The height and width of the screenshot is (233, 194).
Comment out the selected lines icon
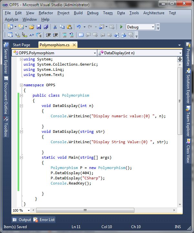tap(65, 35)
